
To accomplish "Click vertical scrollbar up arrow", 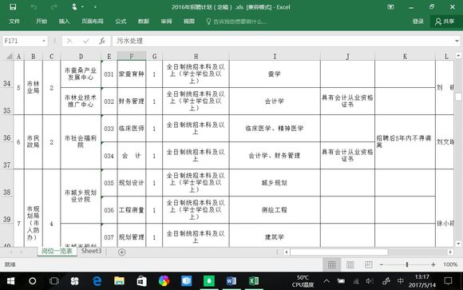I will pos(458,55).
